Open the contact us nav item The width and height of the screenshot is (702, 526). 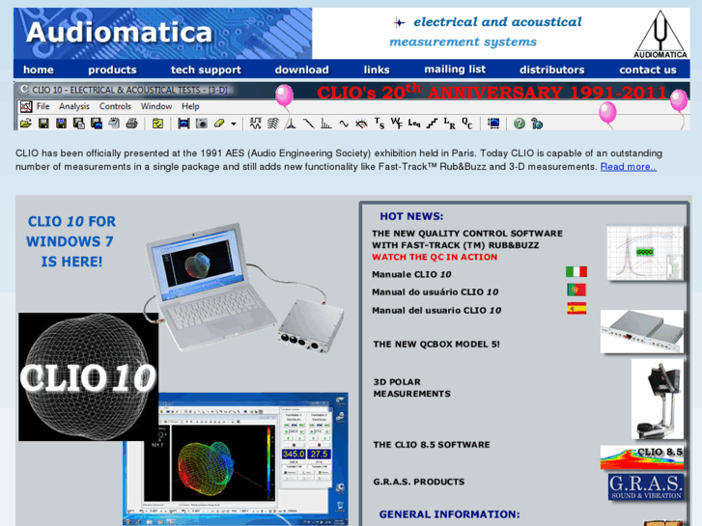pos(648,69)
